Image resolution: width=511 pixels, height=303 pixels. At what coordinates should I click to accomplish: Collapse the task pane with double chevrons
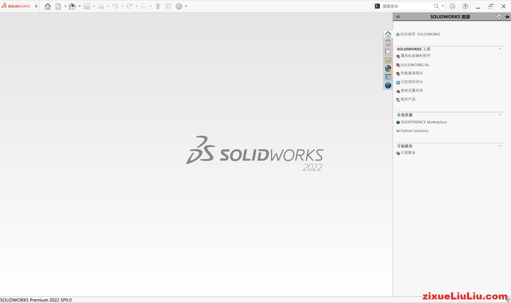(398, 17)
